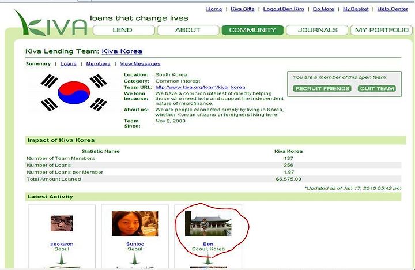Open the Home link
Image resolution: width=415 pixels, height=270 pixels.
[214, 9]
